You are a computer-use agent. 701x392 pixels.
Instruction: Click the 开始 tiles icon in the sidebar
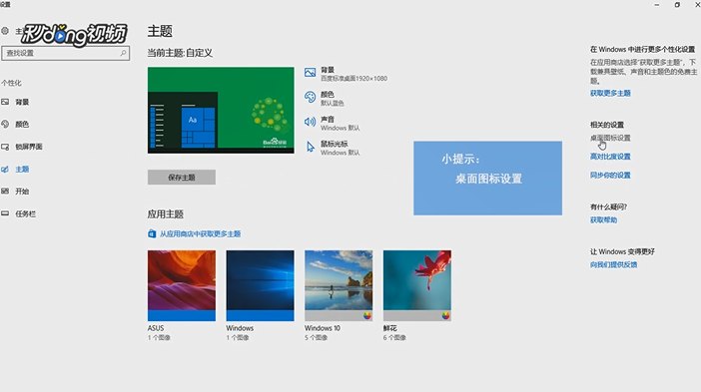5,192
